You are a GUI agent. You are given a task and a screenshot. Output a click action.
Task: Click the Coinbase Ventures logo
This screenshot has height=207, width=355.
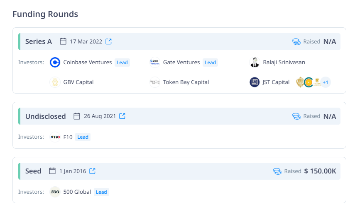(x=55, y=63)
